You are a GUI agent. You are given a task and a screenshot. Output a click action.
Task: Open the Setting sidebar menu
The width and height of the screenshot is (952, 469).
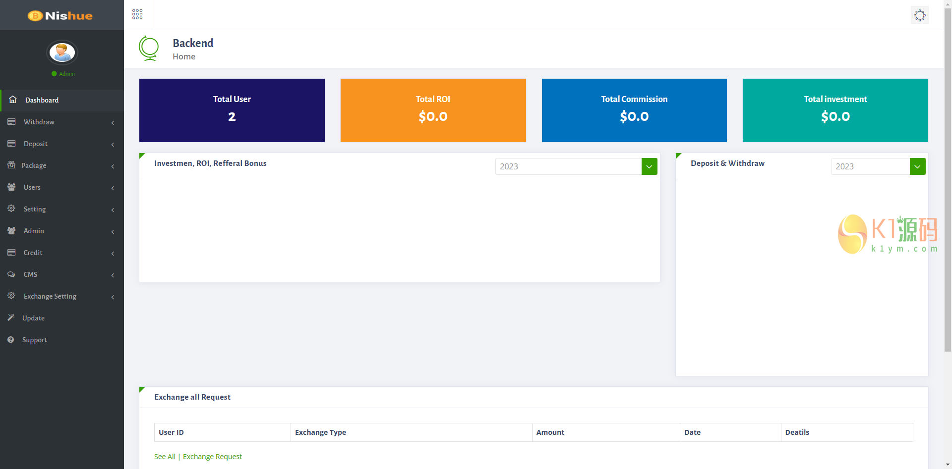pos(62,209)
